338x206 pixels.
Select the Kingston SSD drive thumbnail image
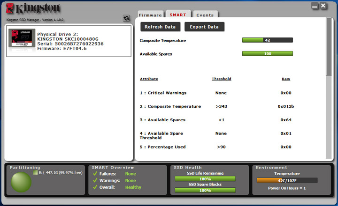tap(22, 38)
